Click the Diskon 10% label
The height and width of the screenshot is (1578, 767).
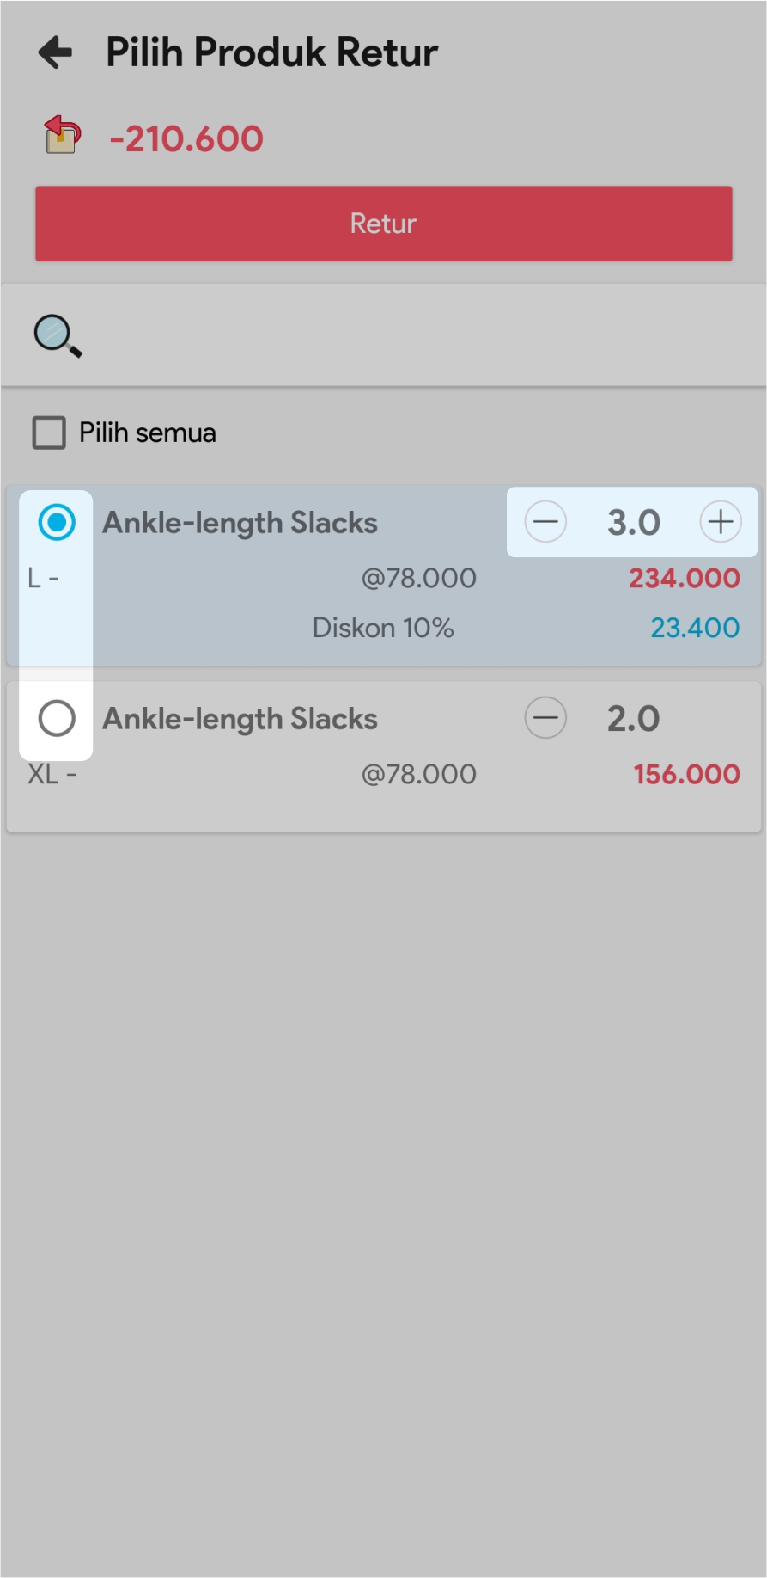click(x=383, y=628)
